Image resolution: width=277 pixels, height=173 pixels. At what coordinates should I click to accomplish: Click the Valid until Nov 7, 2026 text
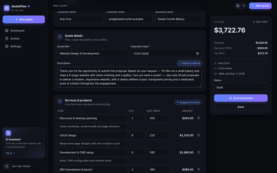point(231,74)
